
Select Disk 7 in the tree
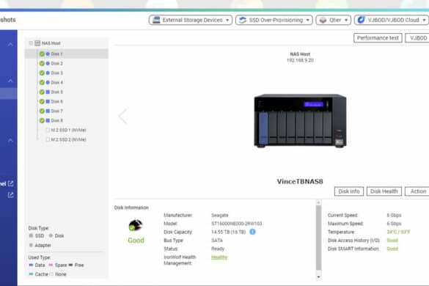coord(56,111)
